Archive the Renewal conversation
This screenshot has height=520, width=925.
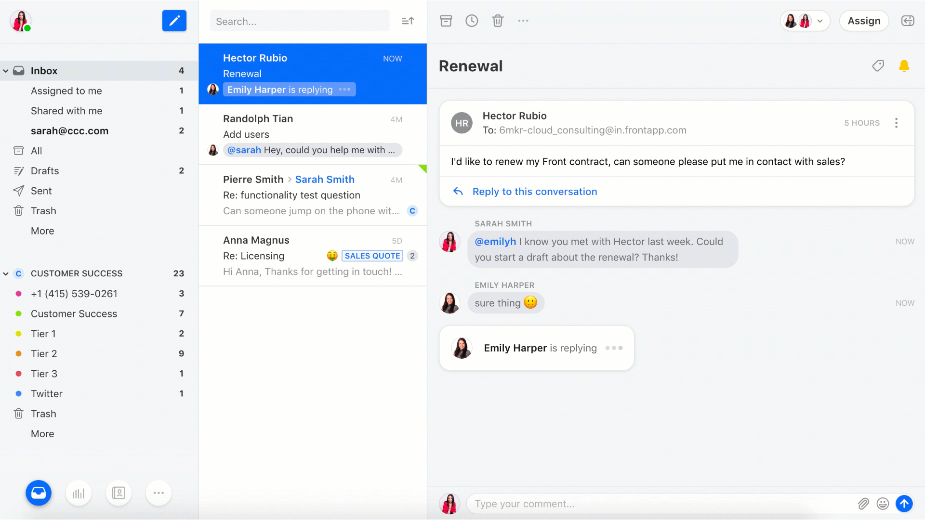click(x=446, y=21)
